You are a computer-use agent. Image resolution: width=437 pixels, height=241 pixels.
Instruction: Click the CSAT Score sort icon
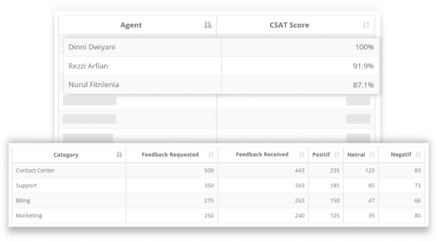point(366,25)
